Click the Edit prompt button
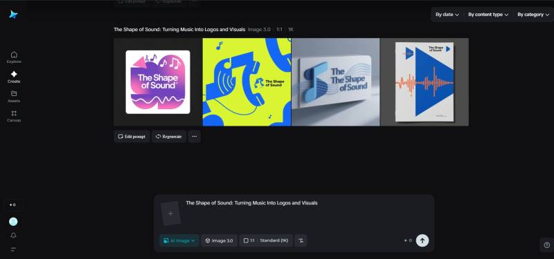The height and width of the screenshot is (259, 554). 132,136
